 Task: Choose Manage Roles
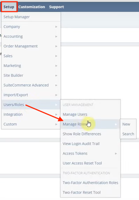click(90, 124)
